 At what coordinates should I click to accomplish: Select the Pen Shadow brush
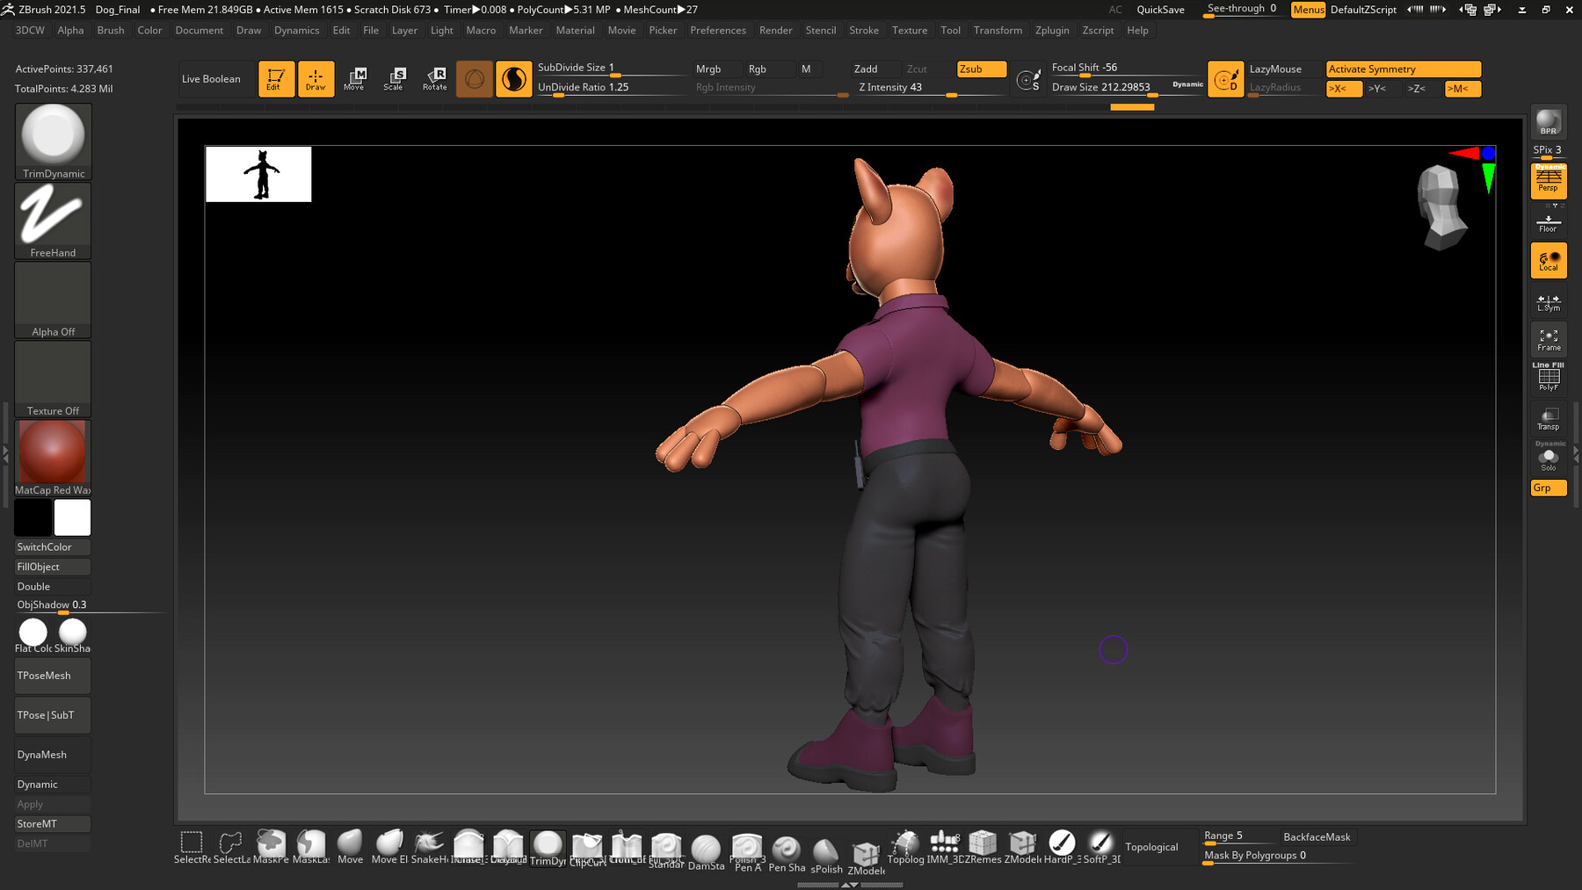(x=787, y=854)
